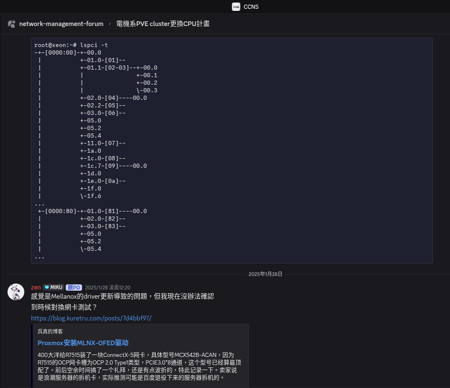
Task: Click the lspci -t command line
Action: click(71, 45)
